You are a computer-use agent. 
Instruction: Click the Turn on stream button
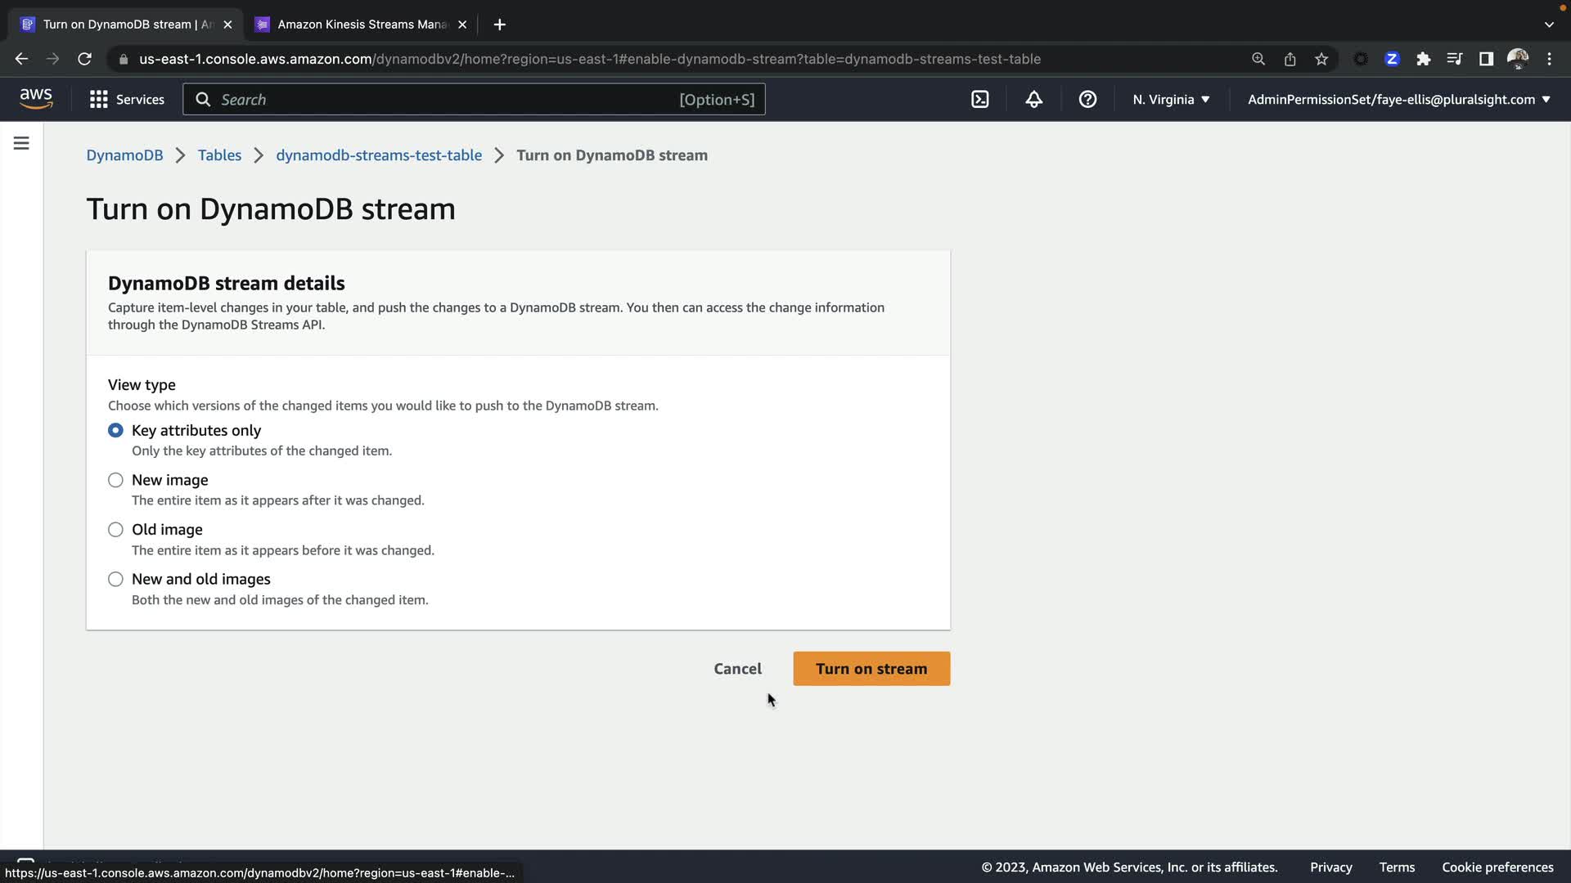point(871,669)
